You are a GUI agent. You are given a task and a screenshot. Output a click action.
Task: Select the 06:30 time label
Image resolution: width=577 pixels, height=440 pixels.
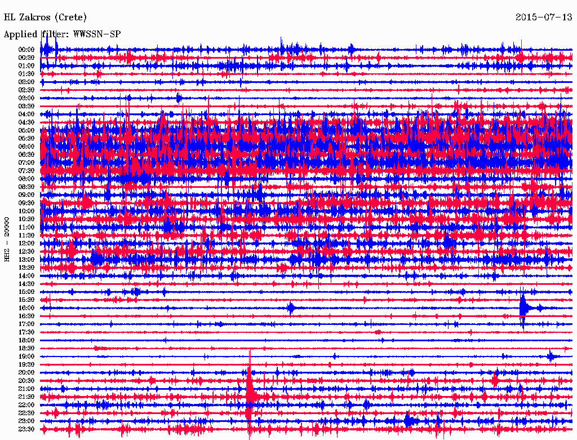[26, 155]
